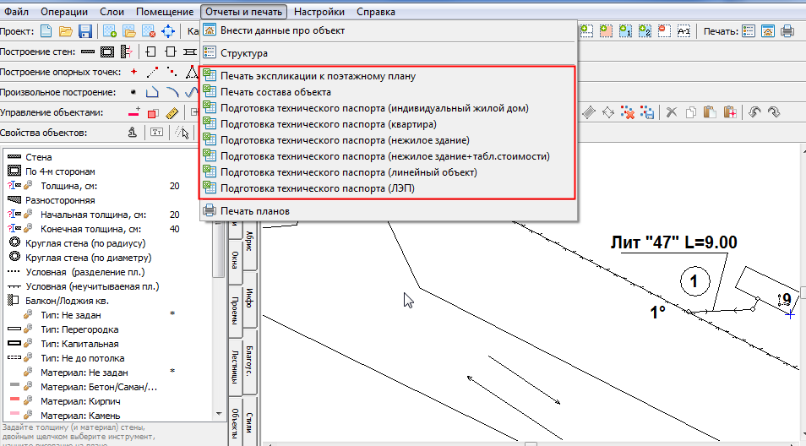Viewport: 806px width, 446px height.
Task: Select passport preparation for квартира
Action: (x=389, y=124)
